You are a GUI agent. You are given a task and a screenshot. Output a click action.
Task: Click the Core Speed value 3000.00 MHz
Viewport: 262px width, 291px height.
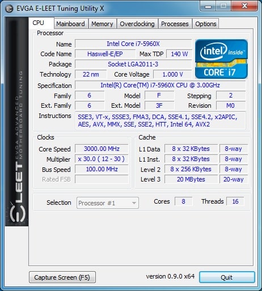point(102,149)
